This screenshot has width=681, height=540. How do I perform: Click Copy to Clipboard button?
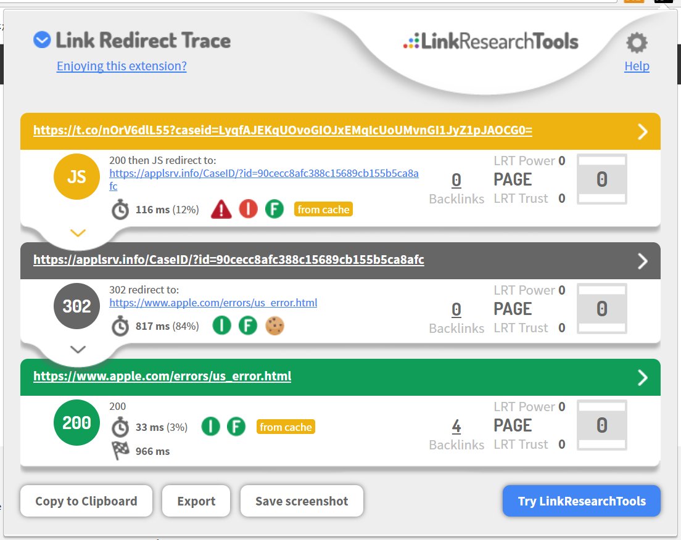86,501
